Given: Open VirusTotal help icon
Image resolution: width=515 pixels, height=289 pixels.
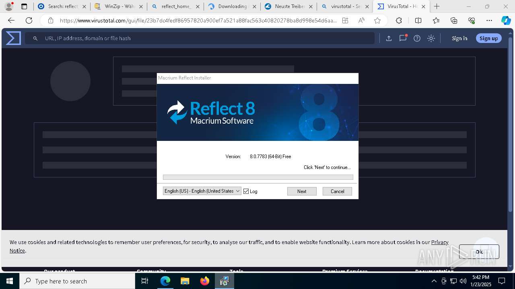Looking at the screenshot, I should 417,38.
